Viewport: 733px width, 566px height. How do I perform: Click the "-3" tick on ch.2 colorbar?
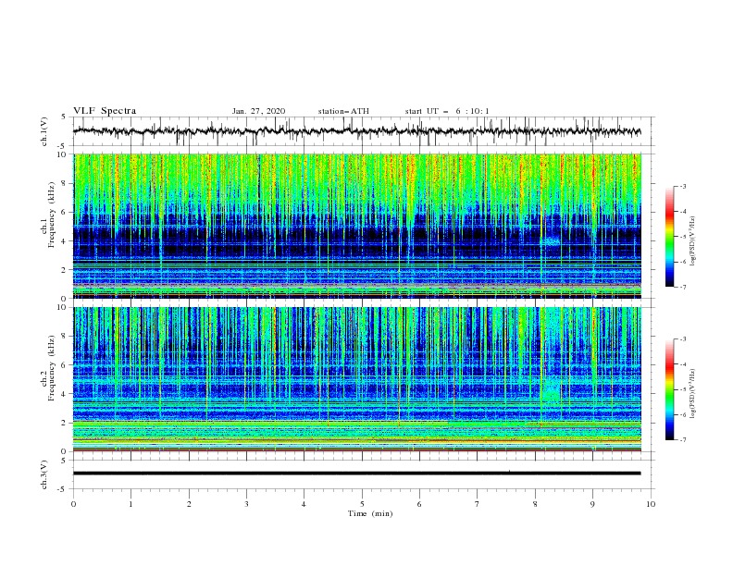(x=682, y=339)
